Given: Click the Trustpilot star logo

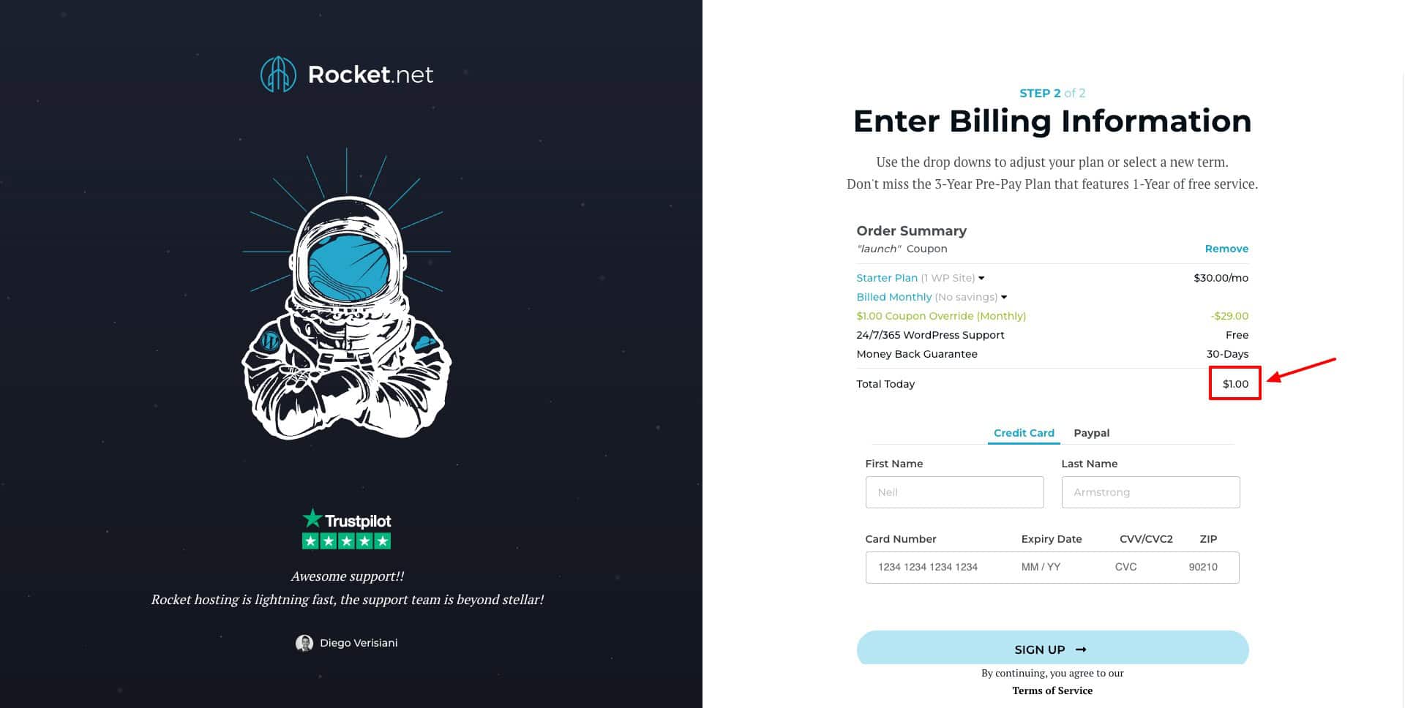Looking at the screenshot, I should coord(312,519).
